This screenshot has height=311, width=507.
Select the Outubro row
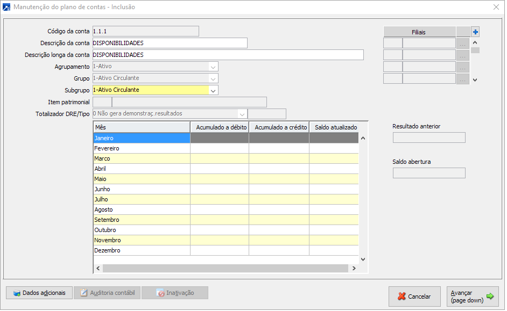point(226,230)
